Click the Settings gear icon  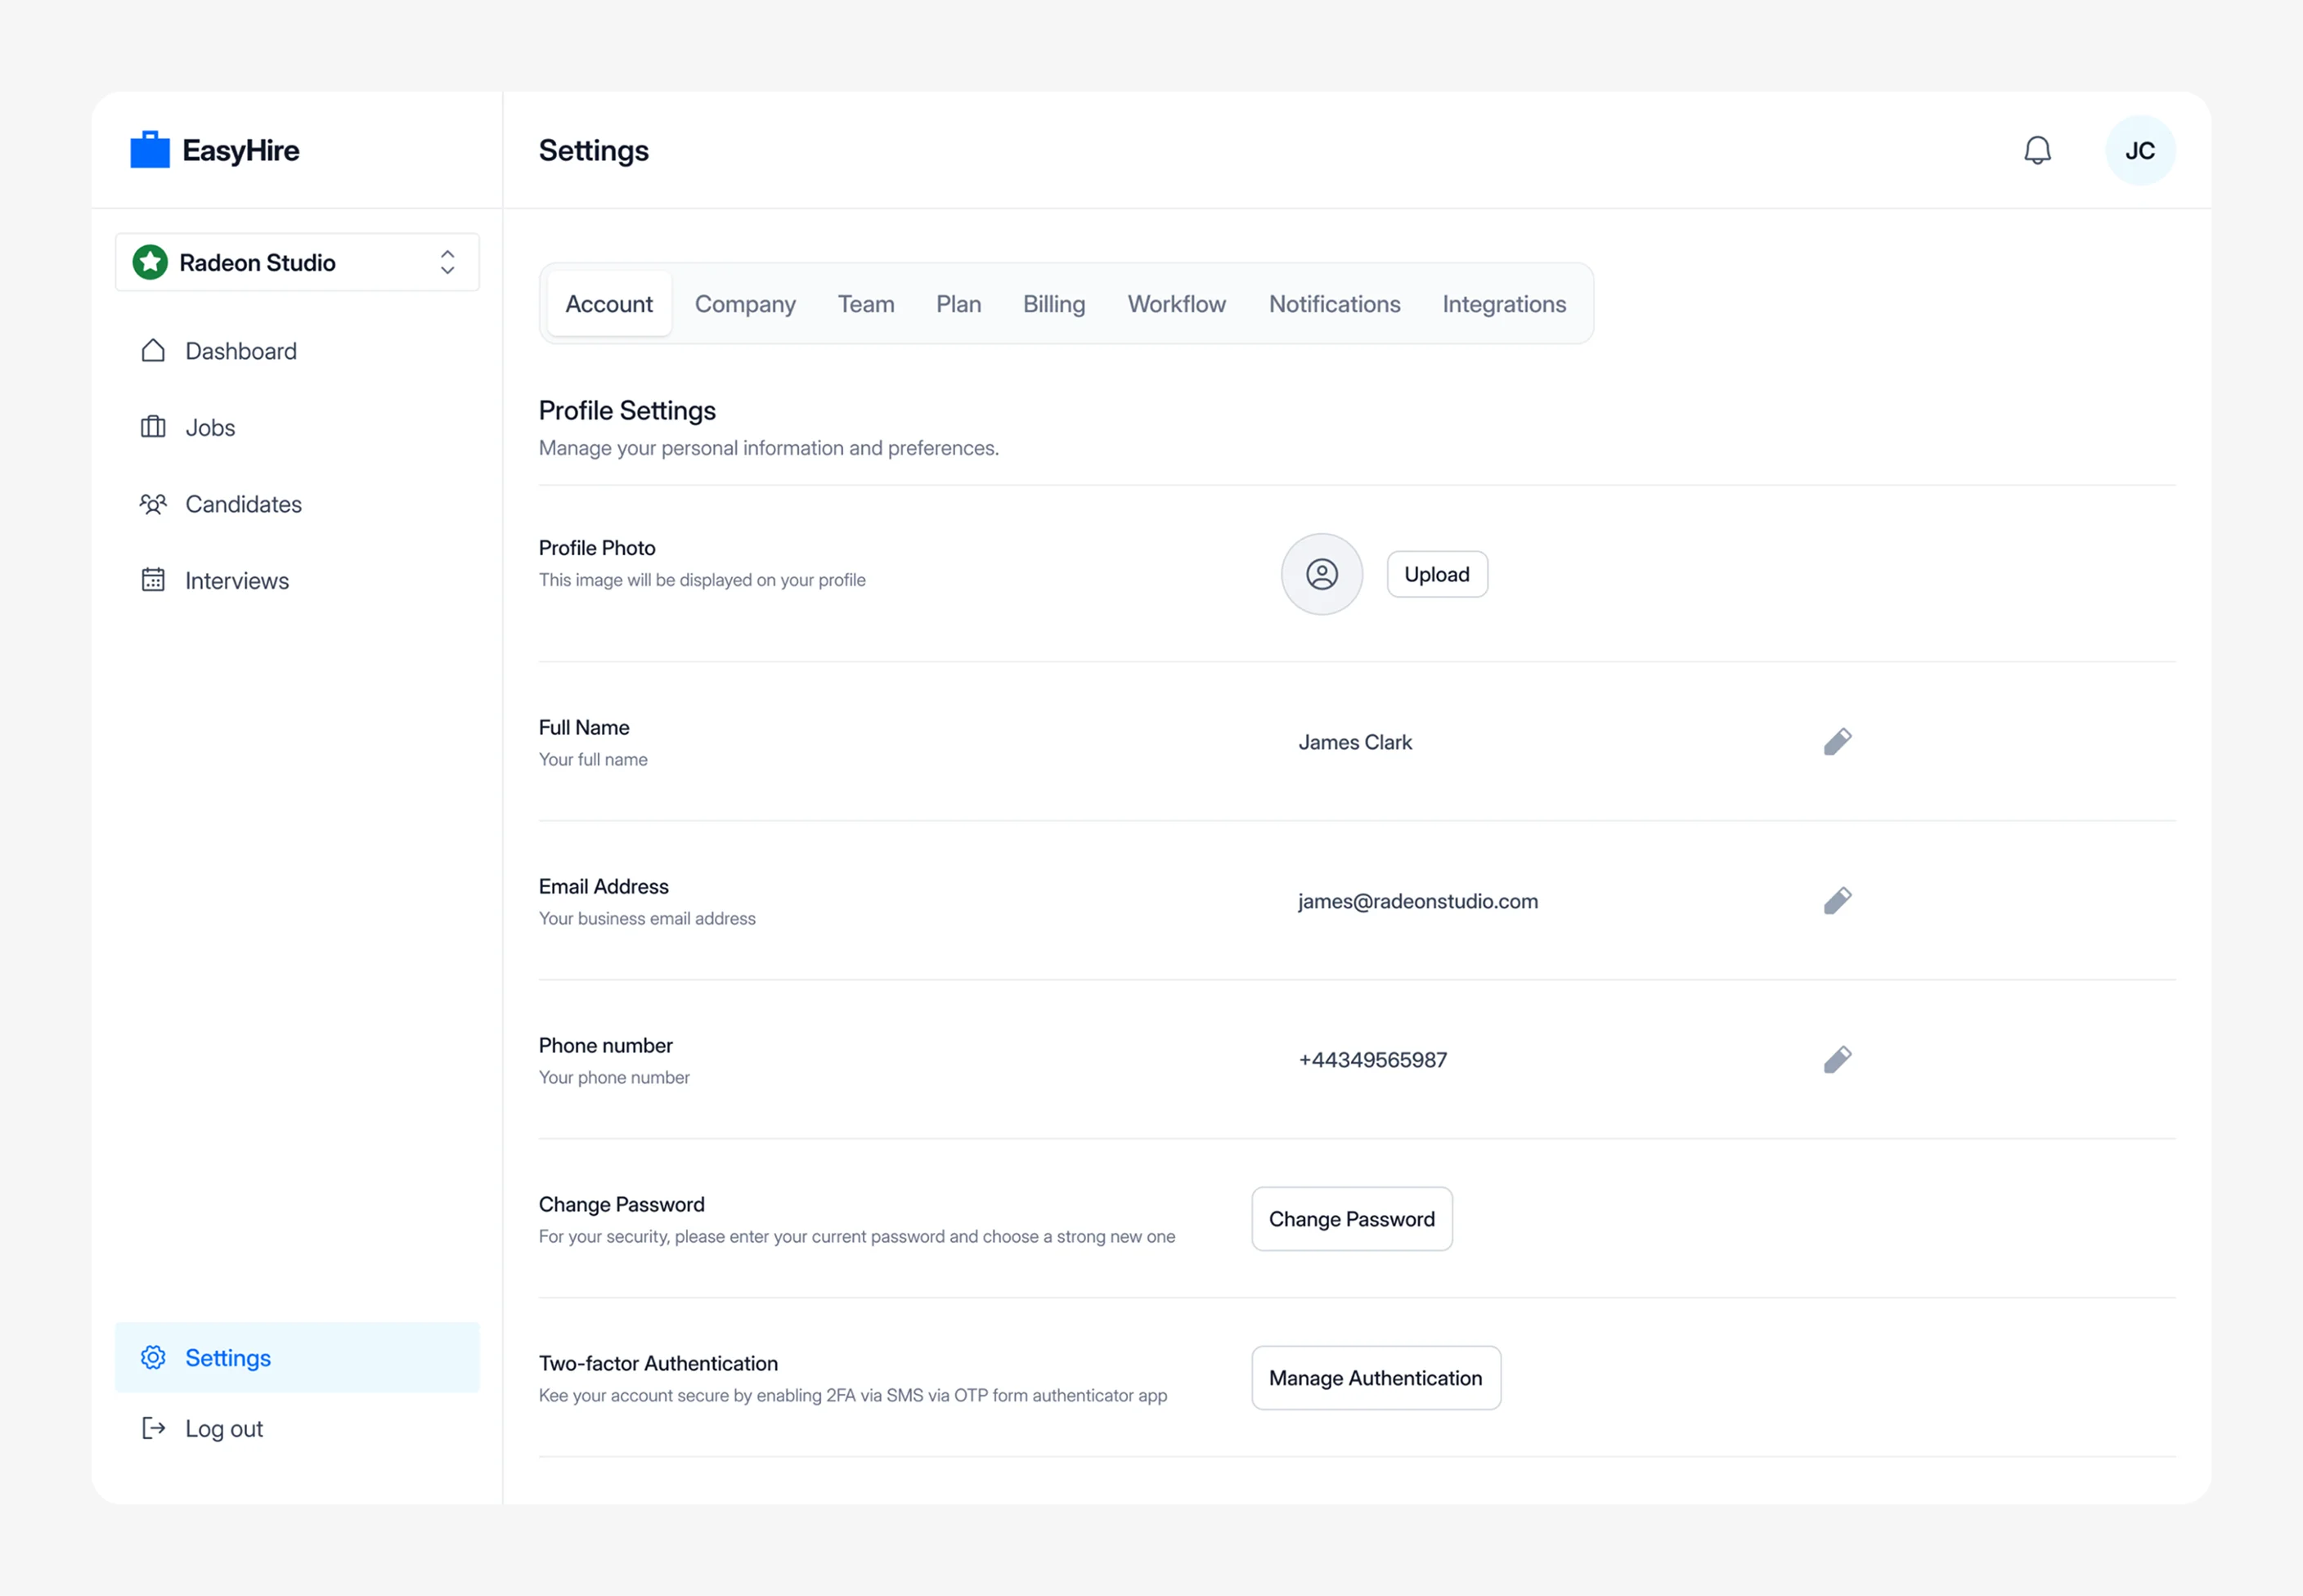(x=153, y=1357)
